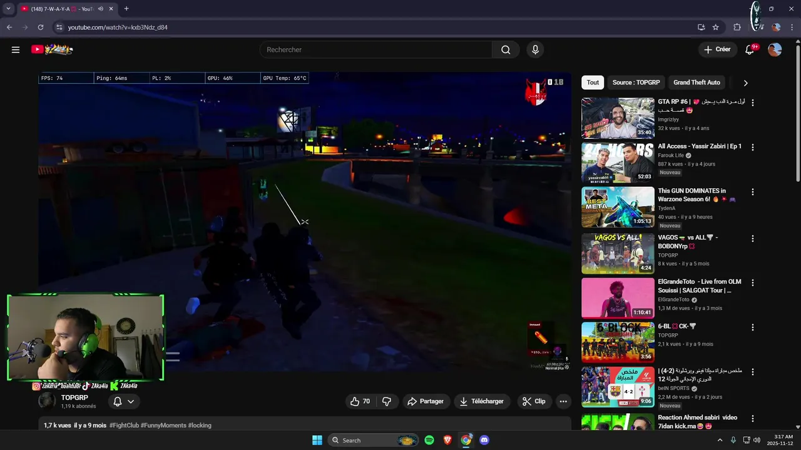Open GTA RP #6 video thumbnail
Screen dimensions: 801x450
tap(618, 117)
